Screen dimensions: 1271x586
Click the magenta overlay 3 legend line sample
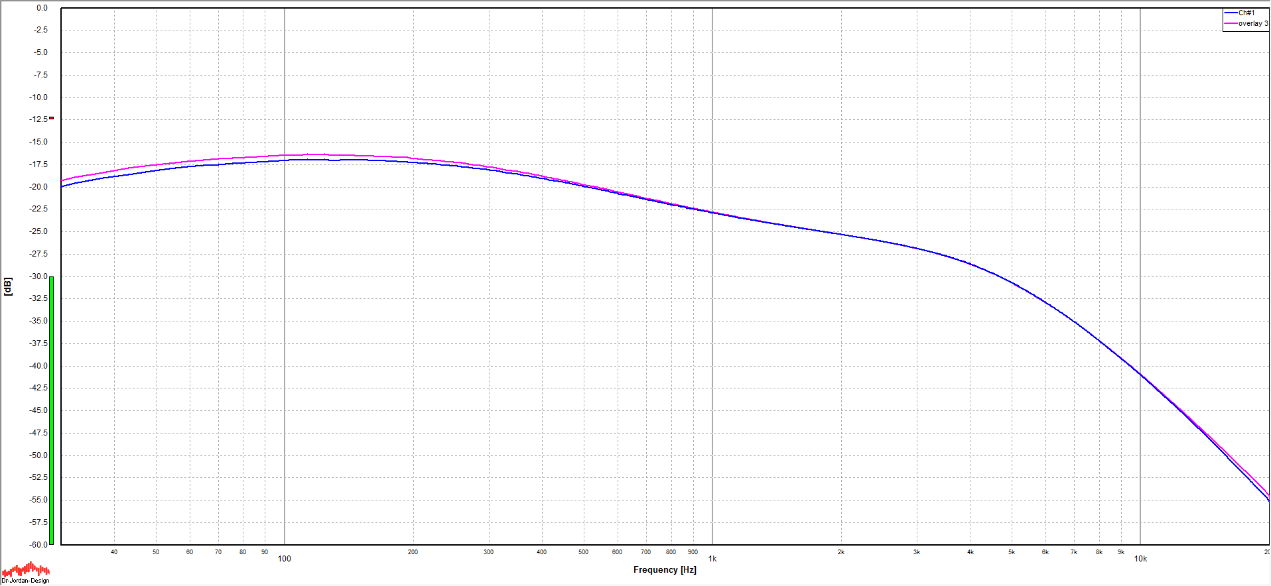(1231, 24)
